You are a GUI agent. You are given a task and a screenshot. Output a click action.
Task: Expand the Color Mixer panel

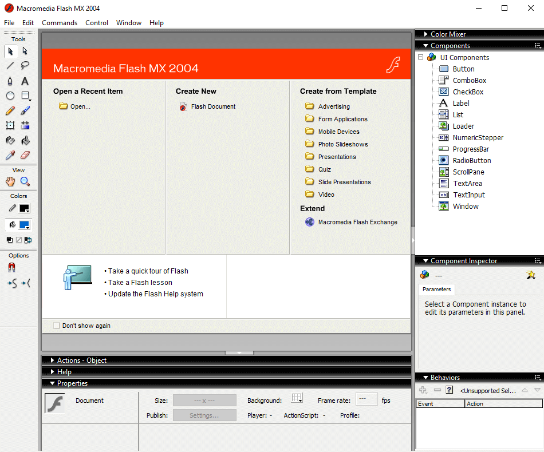pyautogui.click(x=425, y=34)
